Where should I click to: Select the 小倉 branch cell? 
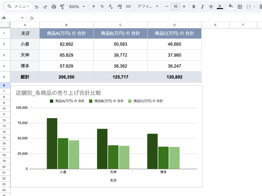[x=25, y=44]
